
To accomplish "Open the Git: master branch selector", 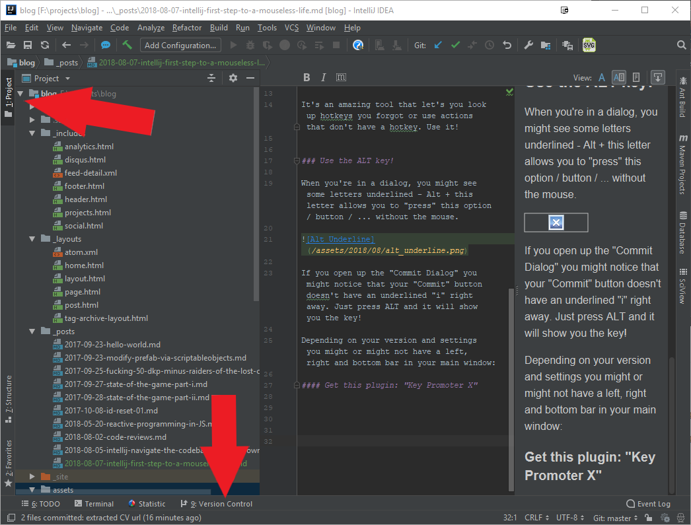I will pyautogui.click(x=616, y=518).
